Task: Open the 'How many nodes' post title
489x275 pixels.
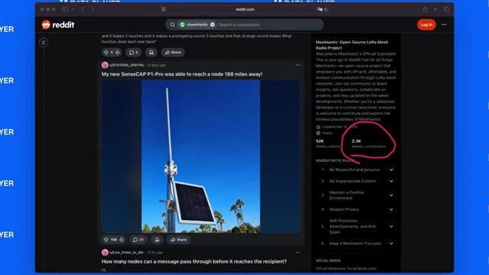Action: [194, 261]
